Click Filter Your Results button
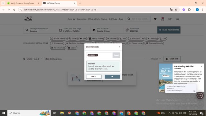This screenshot has height=116, width=206. pyautogui.click(x=169, y=30)
